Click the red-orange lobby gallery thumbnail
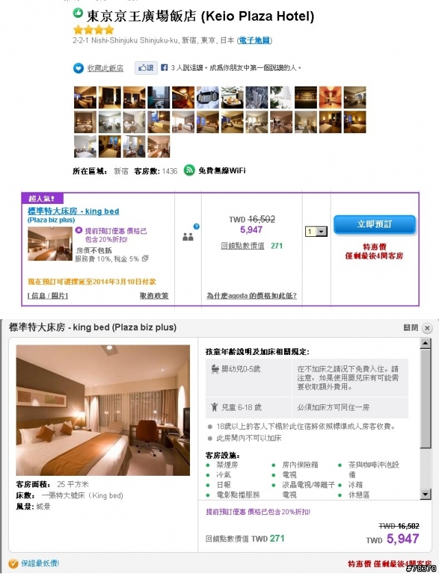The image size is (439, 574). (331, 97)
